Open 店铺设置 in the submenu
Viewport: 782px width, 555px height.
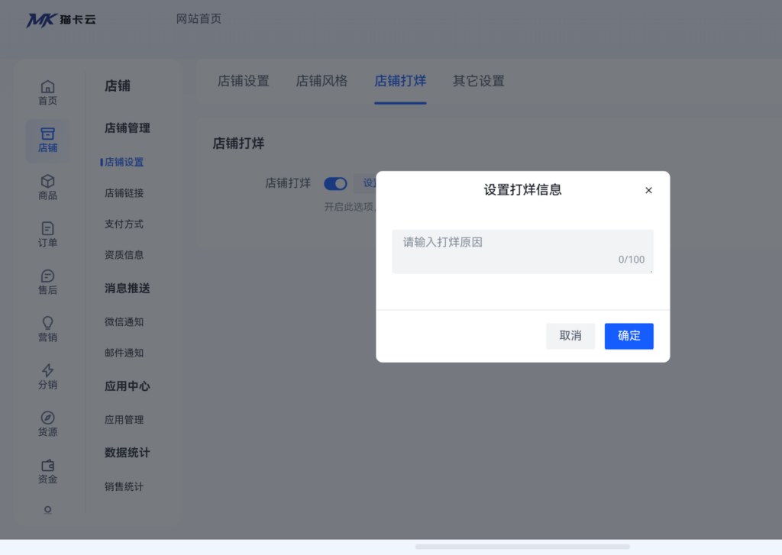124,162
